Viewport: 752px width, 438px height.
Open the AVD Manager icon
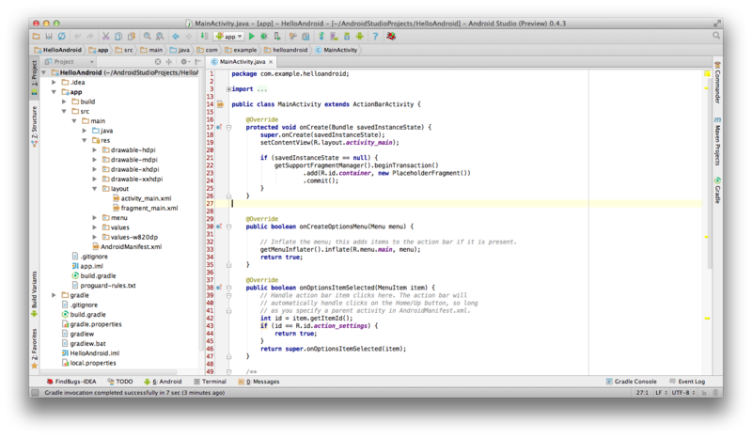point(334,36)
